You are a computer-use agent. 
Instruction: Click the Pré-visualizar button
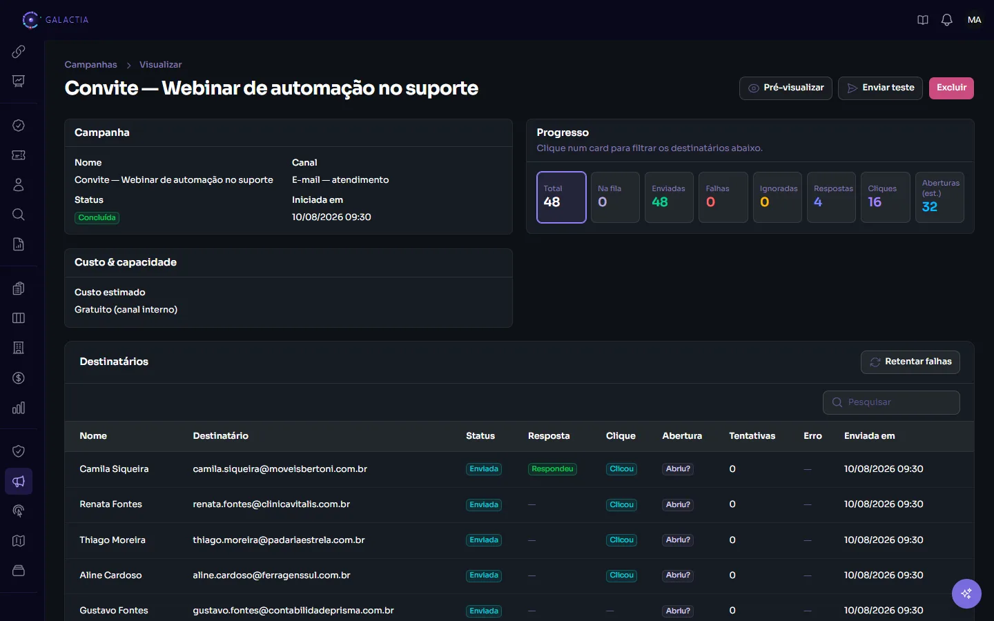786,88
